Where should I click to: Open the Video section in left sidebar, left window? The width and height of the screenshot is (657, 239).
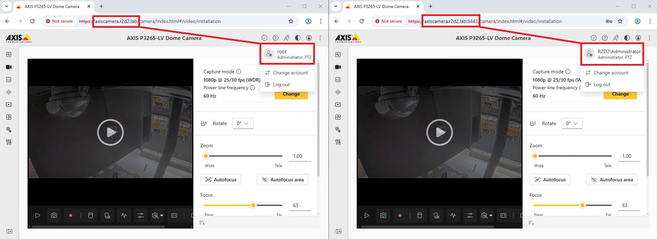[x=9, y=67]
